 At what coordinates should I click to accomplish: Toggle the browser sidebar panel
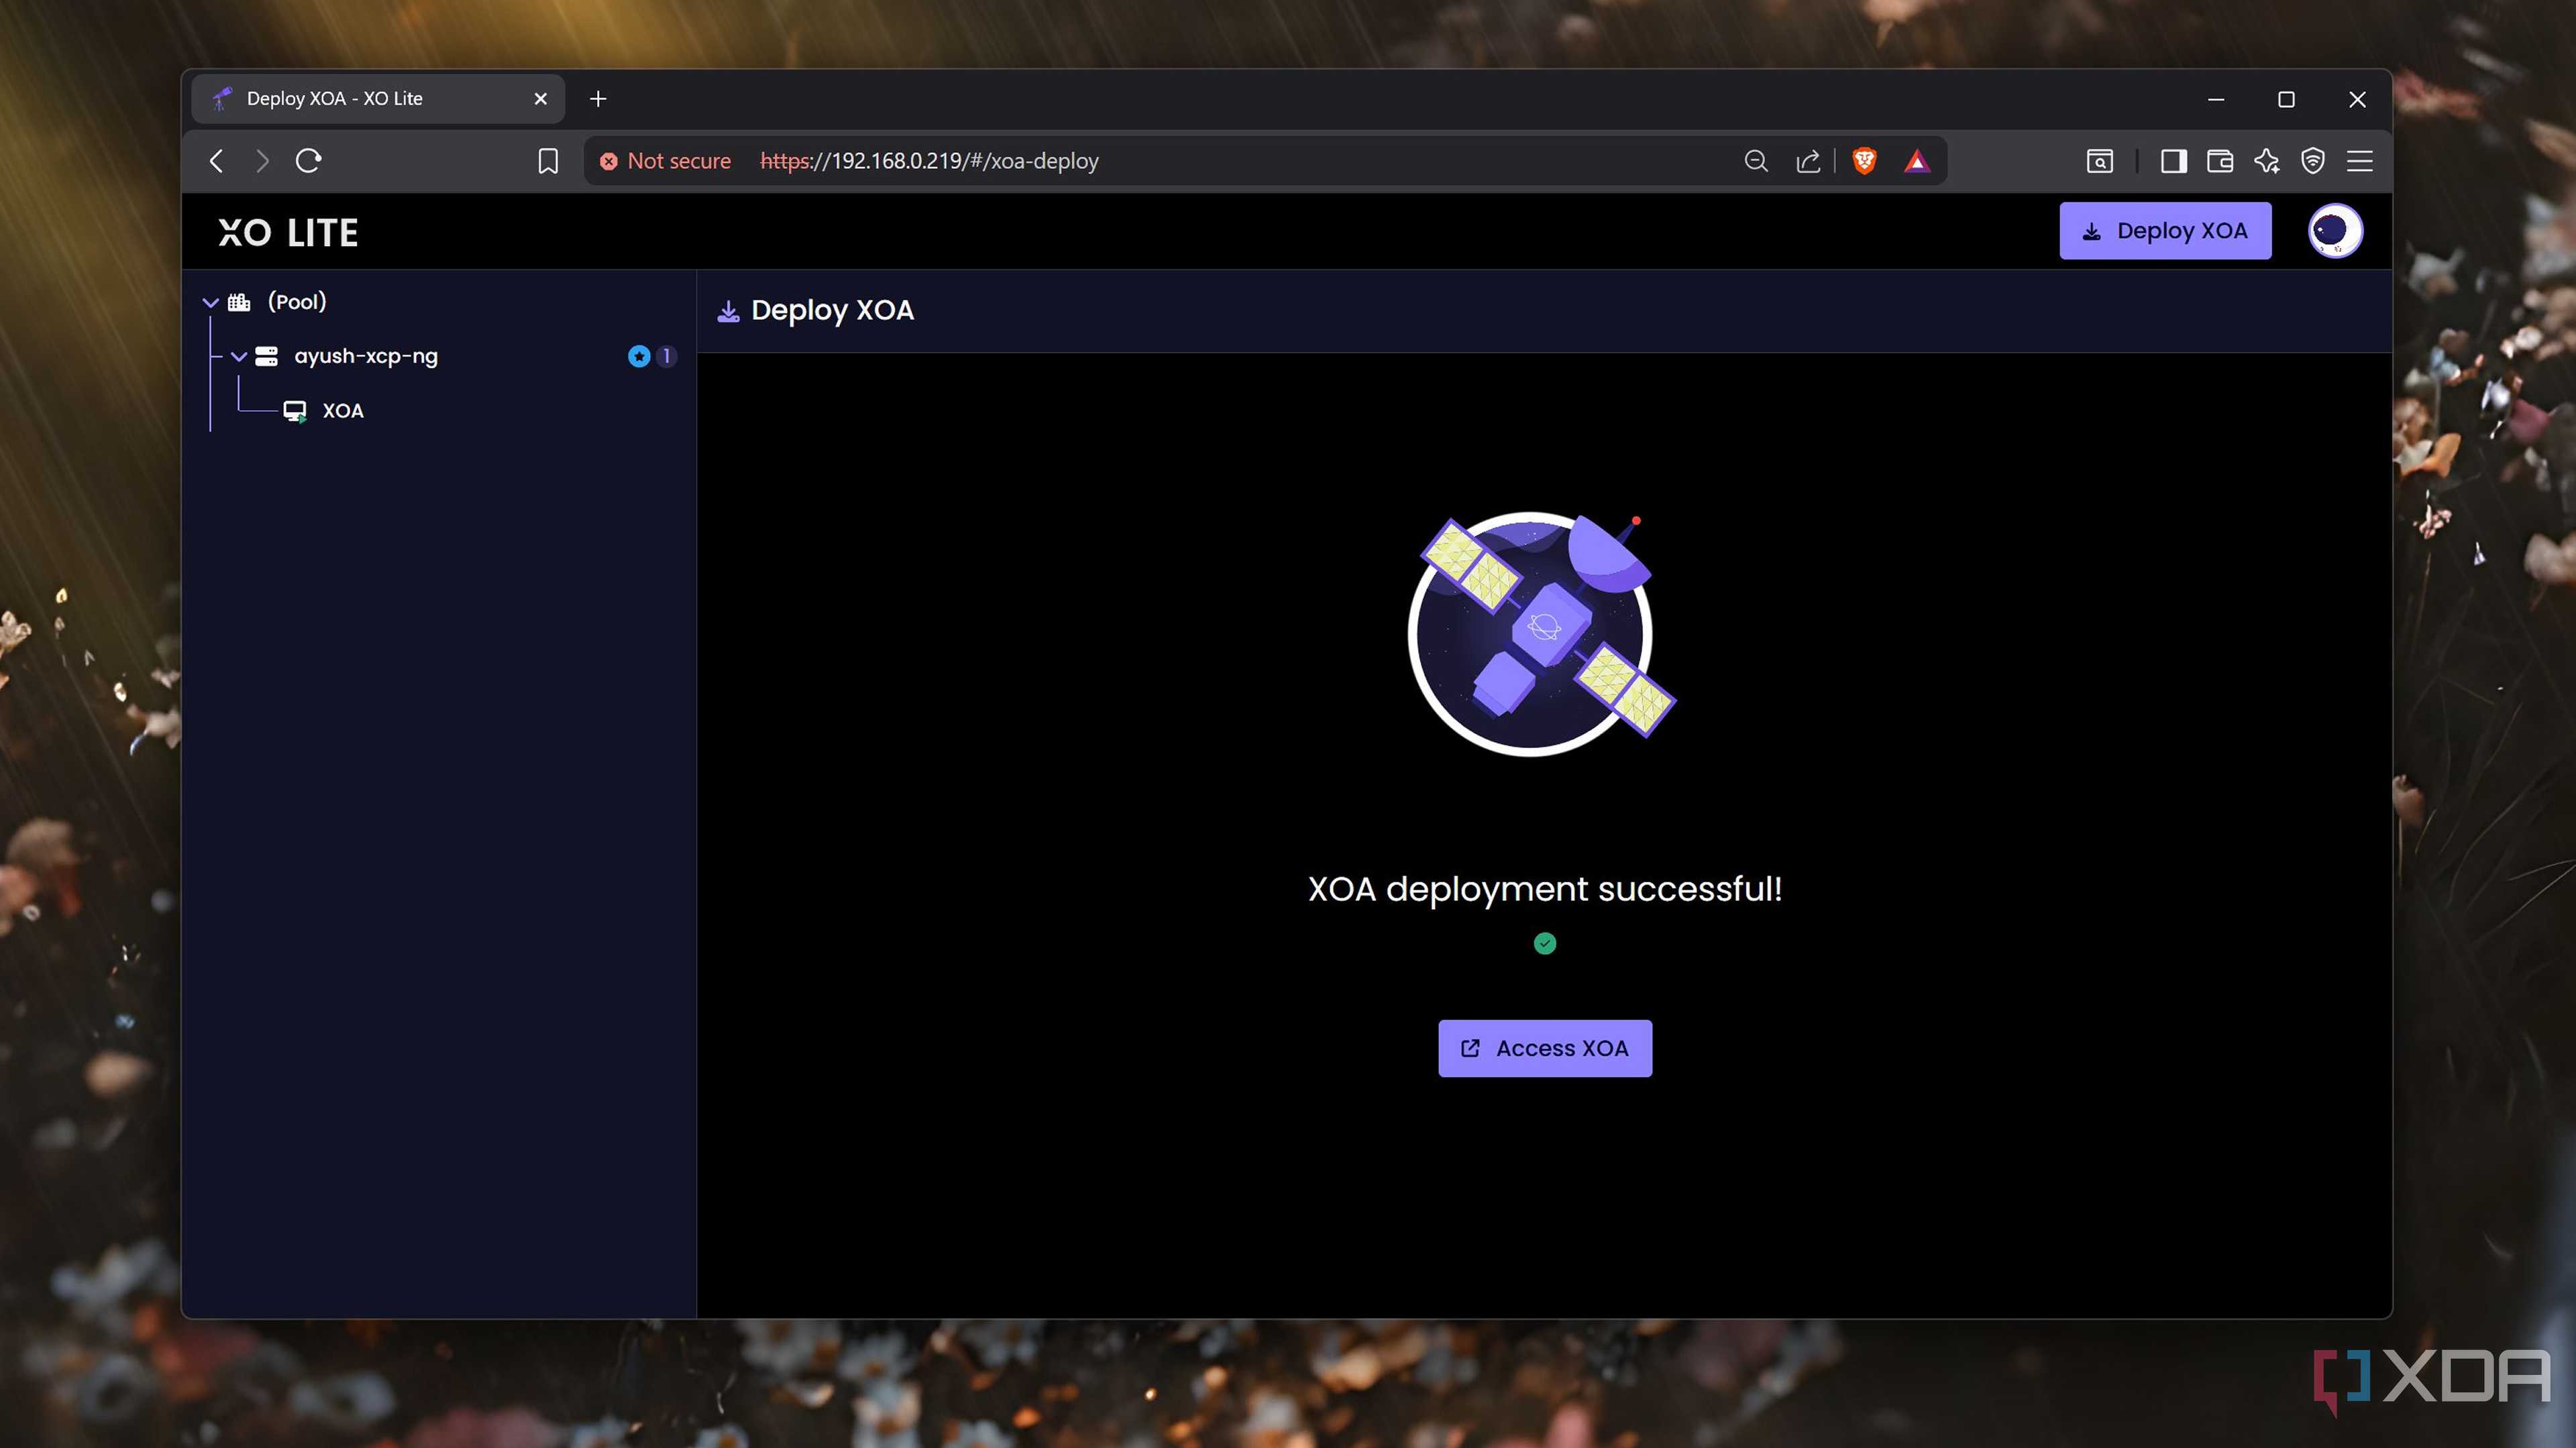point(2173,161)
